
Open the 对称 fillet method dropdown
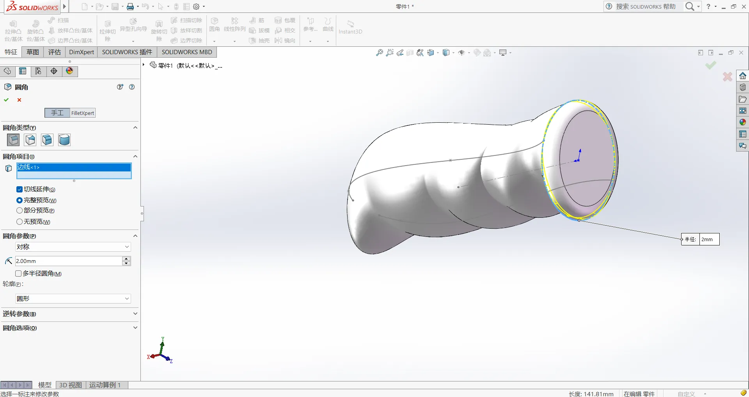tap(73, 247)
